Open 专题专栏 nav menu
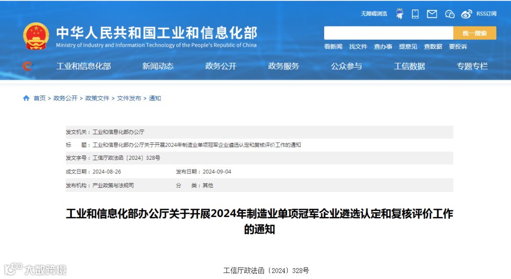Viewport: 511px width, 279px height. pos(472,66)
